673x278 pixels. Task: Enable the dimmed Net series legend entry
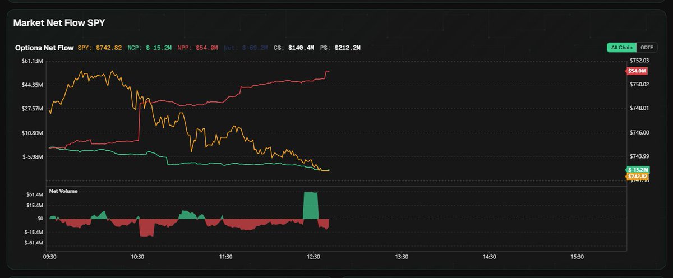[x=246, y=48]
